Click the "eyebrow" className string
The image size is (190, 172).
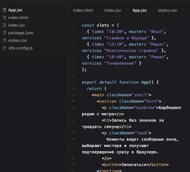click(x=145, y=108)
